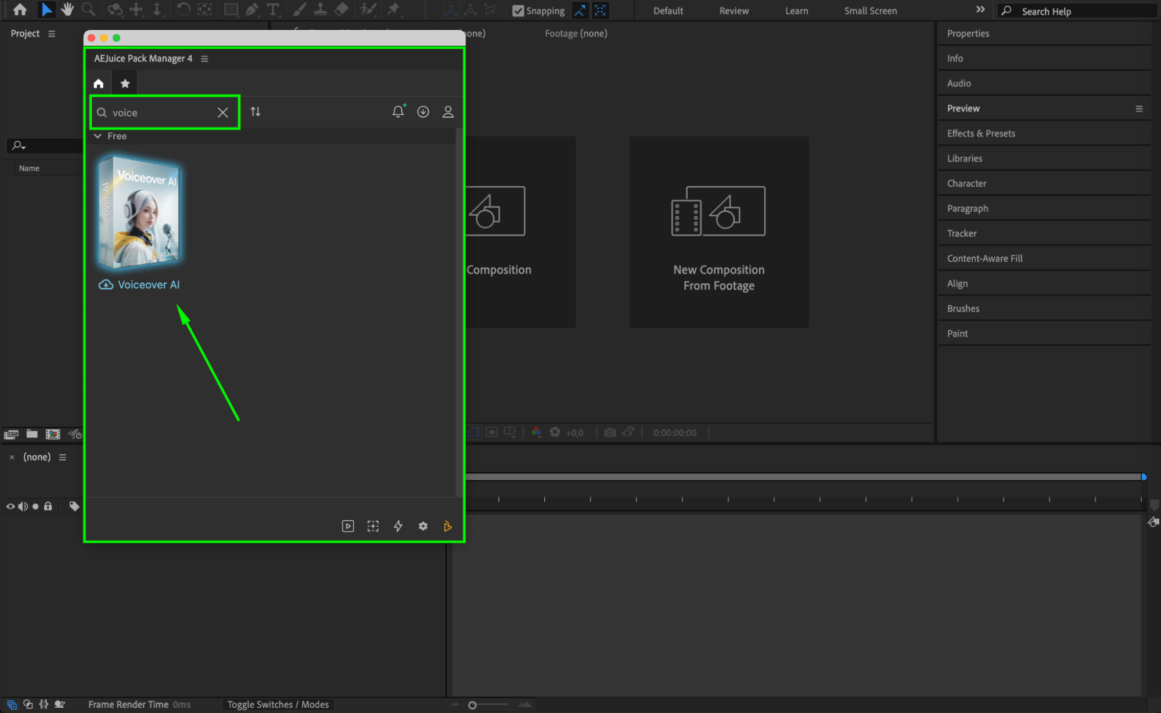This screenshot has width=1161, height=713.
Task: Click the AEJuice preview play icon
Action: tap(347, 526)
